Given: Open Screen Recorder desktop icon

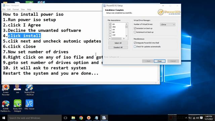Looking at the screenshot, I should pos(6,90).
